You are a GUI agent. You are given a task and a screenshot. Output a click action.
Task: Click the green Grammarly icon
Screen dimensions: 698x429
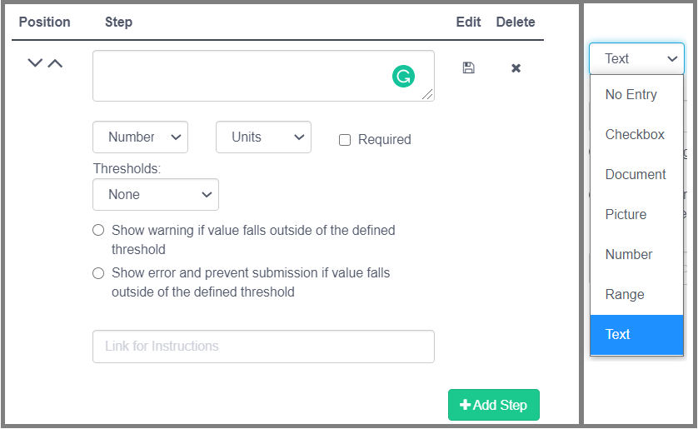coord(403,77)
